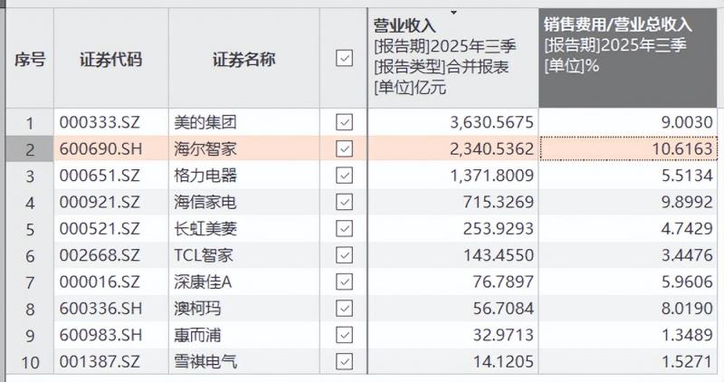The image size is (724, 382).
Task: Click sort arrow above 营业收入 column
Action: pyautogui.click(x=453, y=13)
